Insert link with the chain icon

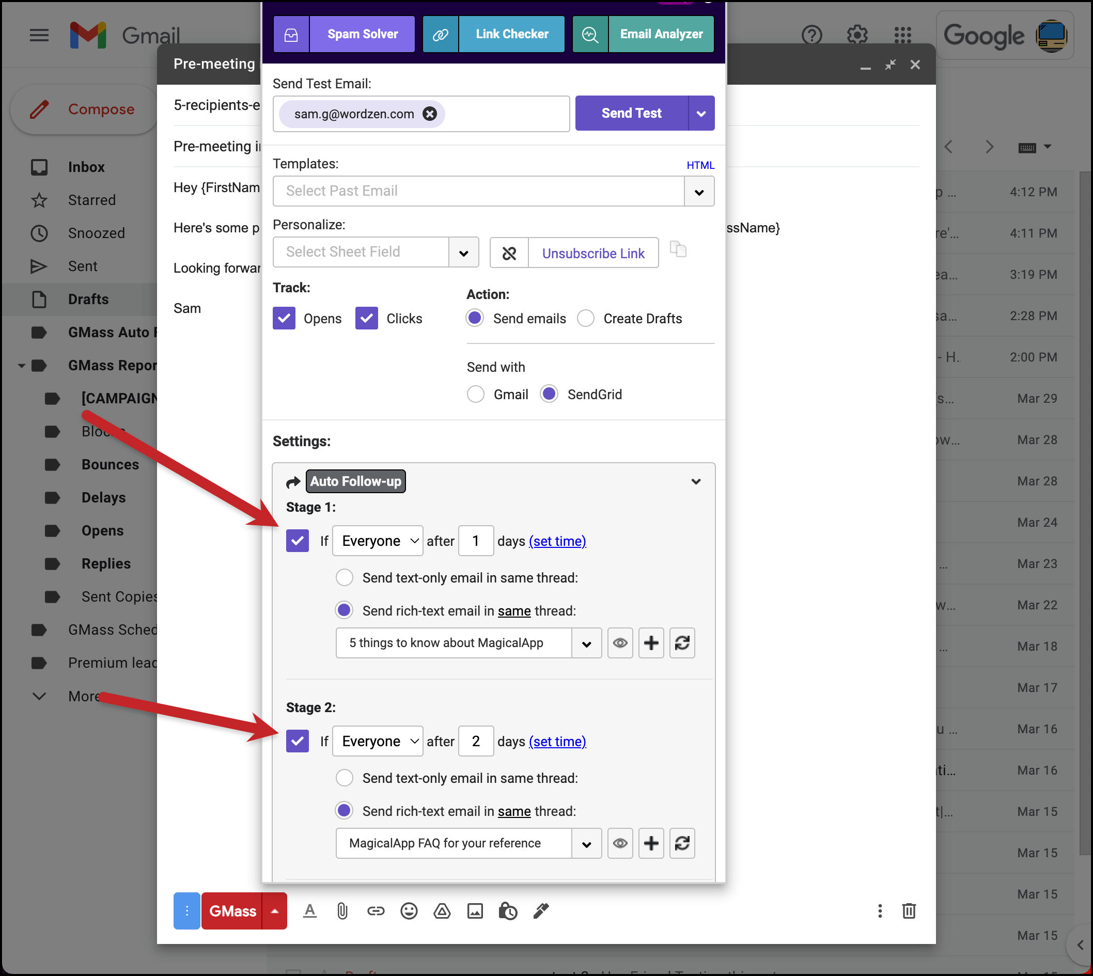[376, 911]
